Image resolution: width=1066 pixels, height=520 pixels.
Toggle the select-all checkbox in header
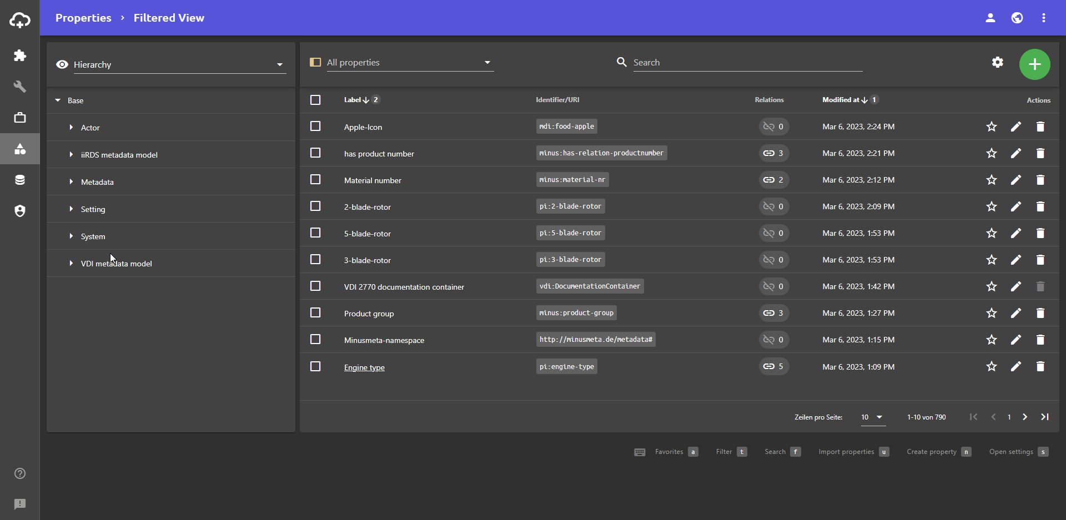click(x=315, y=100)
